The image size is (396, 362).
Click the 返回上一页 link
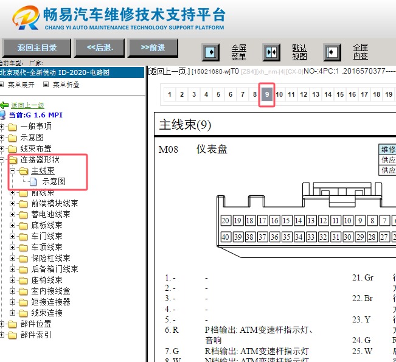coord(168,72)
